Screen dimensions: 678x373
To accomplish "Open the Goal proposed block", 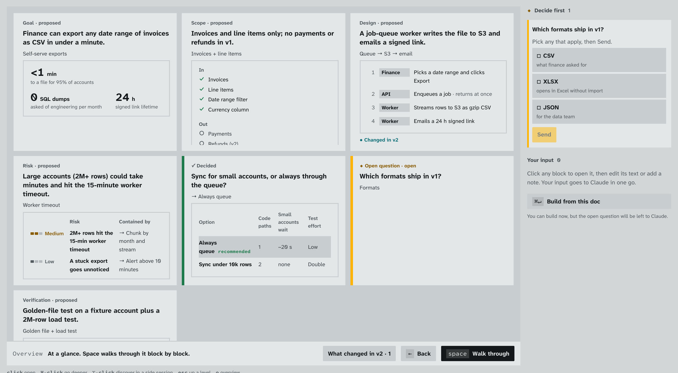I will click(95, 82).
